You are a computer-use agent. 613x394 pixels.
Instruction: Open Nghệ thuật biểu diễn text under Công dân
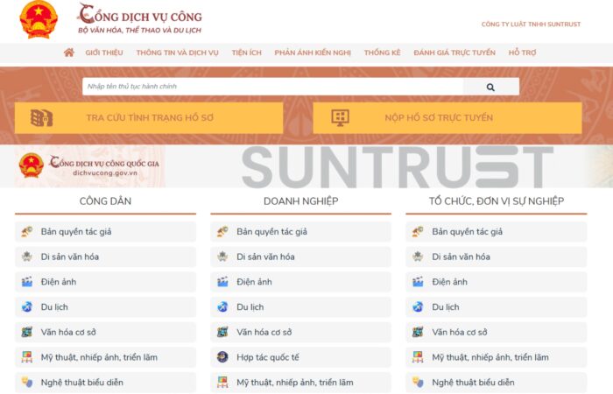[82, 383]
